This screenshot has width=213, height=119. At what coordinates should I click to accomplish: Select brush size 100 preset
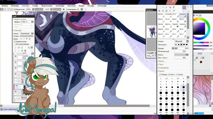178,99
